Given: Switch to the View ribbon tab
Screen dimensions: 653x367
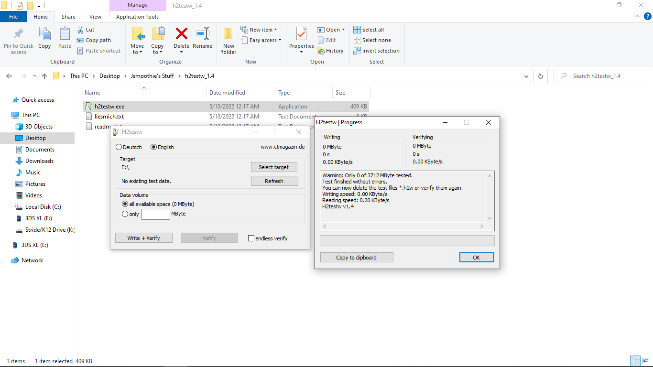Looking at the screenshot, I should coord(96,17).
